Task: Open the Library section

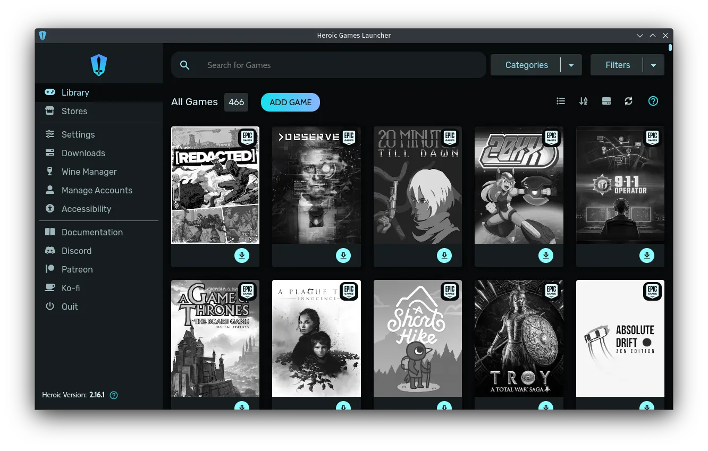Action: click(99, 92)
